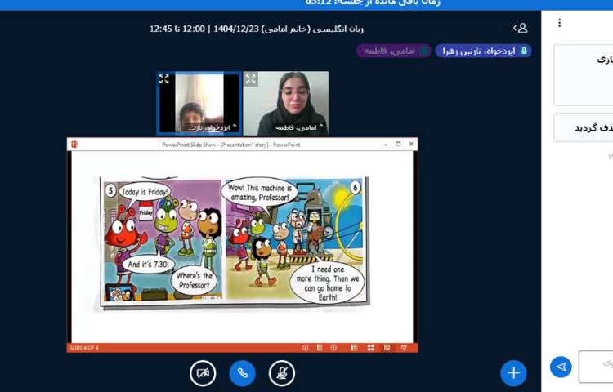
Task: Click 'Where's the Professor?' speech bubble
Action: tap(195, 280)
